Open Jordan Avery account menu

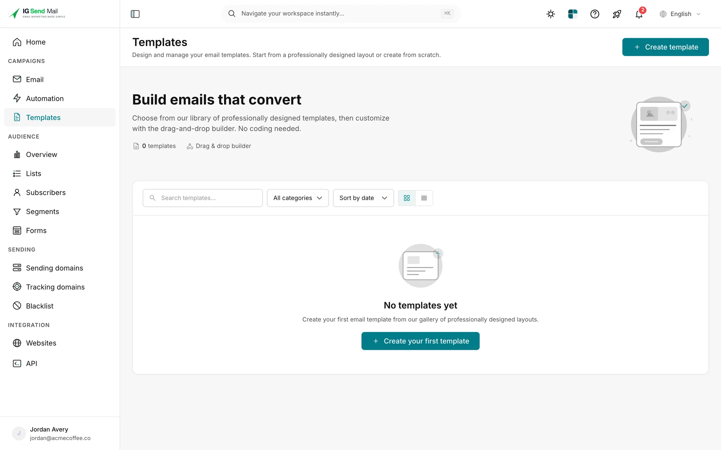[59, 433]
